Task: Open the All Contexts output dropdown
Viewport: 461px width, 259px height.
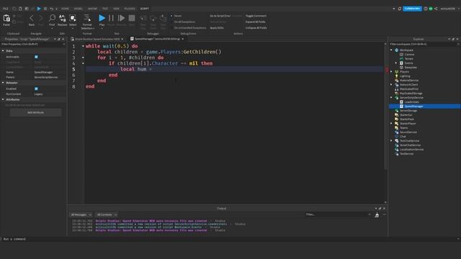Action: [107, 214]
